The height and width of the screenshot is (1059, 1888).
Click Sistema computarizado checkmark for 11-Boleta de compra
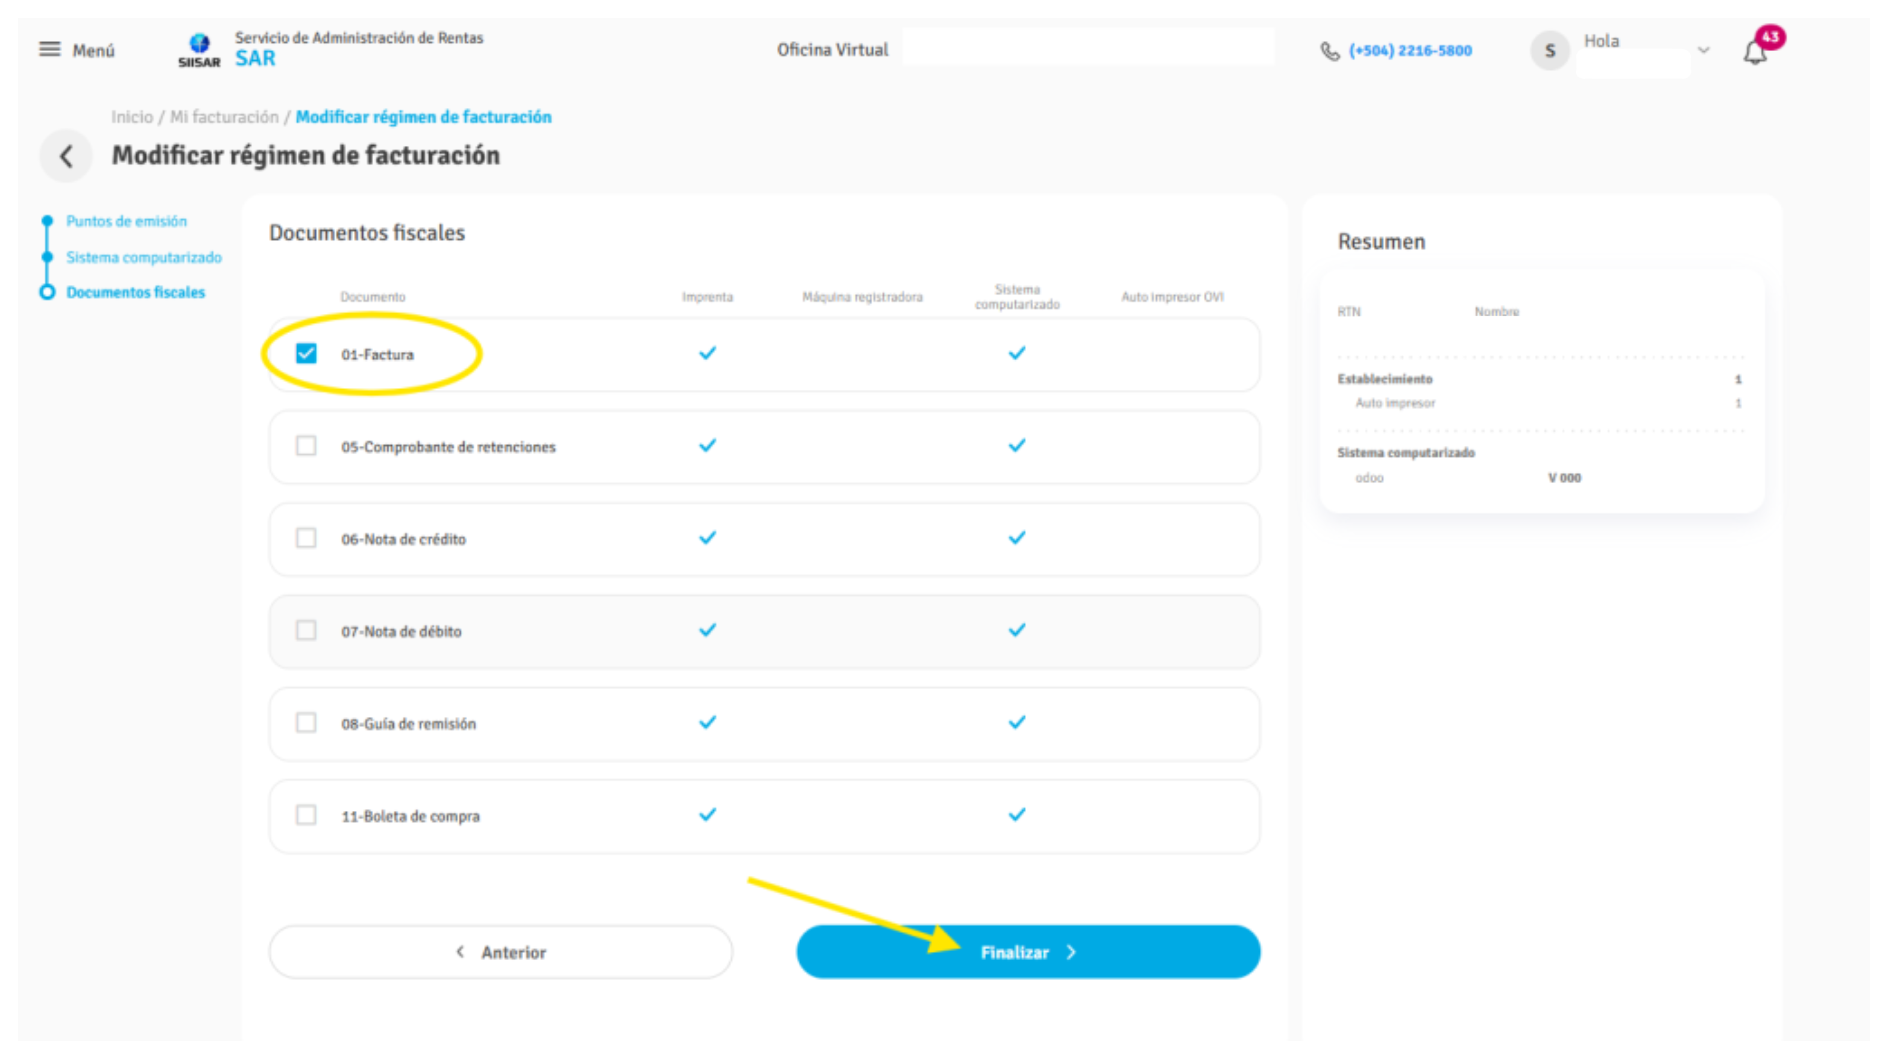pos(1016,814)
